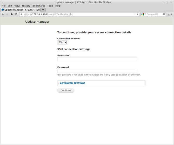
Task: Open the Tools menu
Action: [x=50, y=6]
